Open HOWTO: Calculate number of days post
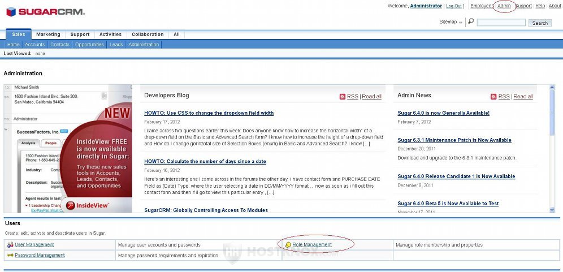 point(205,161)
